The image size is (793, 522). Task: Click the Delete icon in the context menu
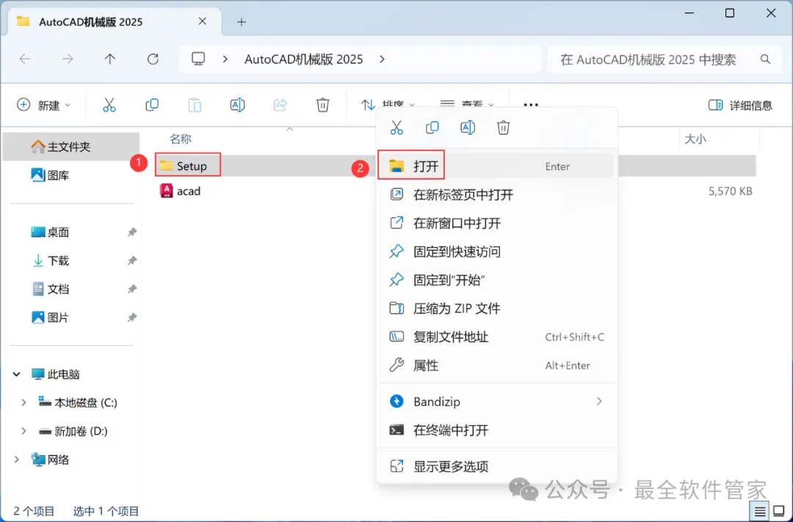[503, 128]
